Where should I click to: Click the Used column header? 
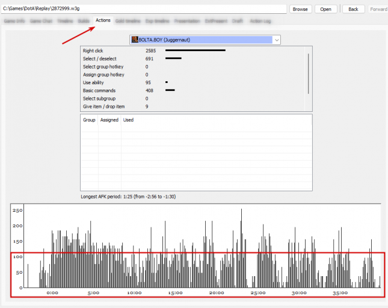click(x=128, y=120)
